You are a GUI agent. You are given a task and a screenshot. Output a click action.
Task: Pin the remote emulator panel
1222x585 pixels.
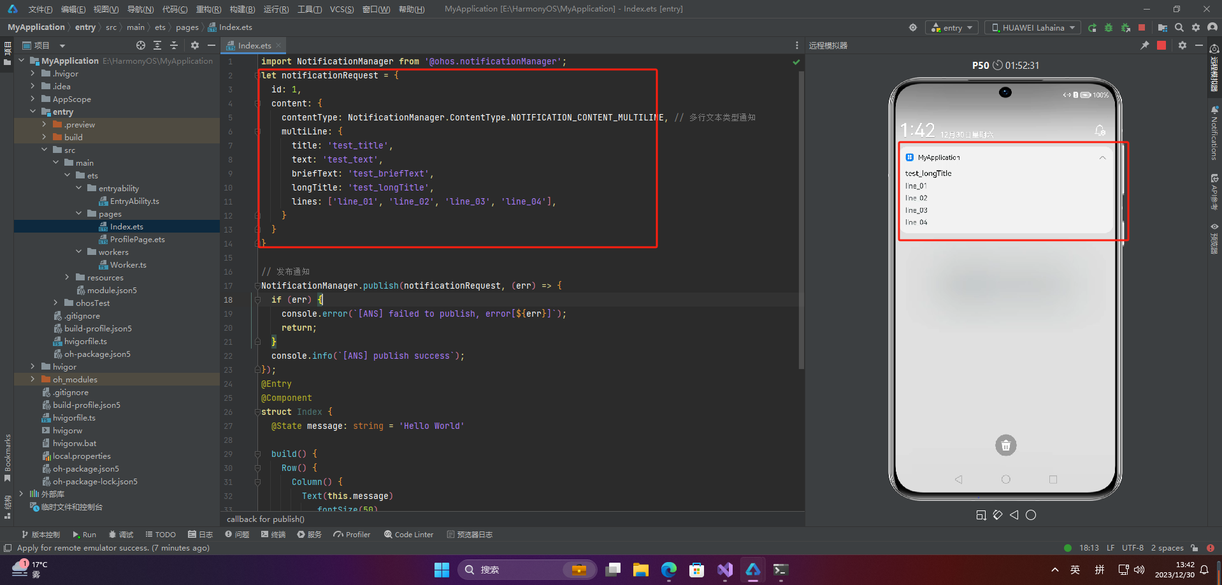coord(1144,45)
